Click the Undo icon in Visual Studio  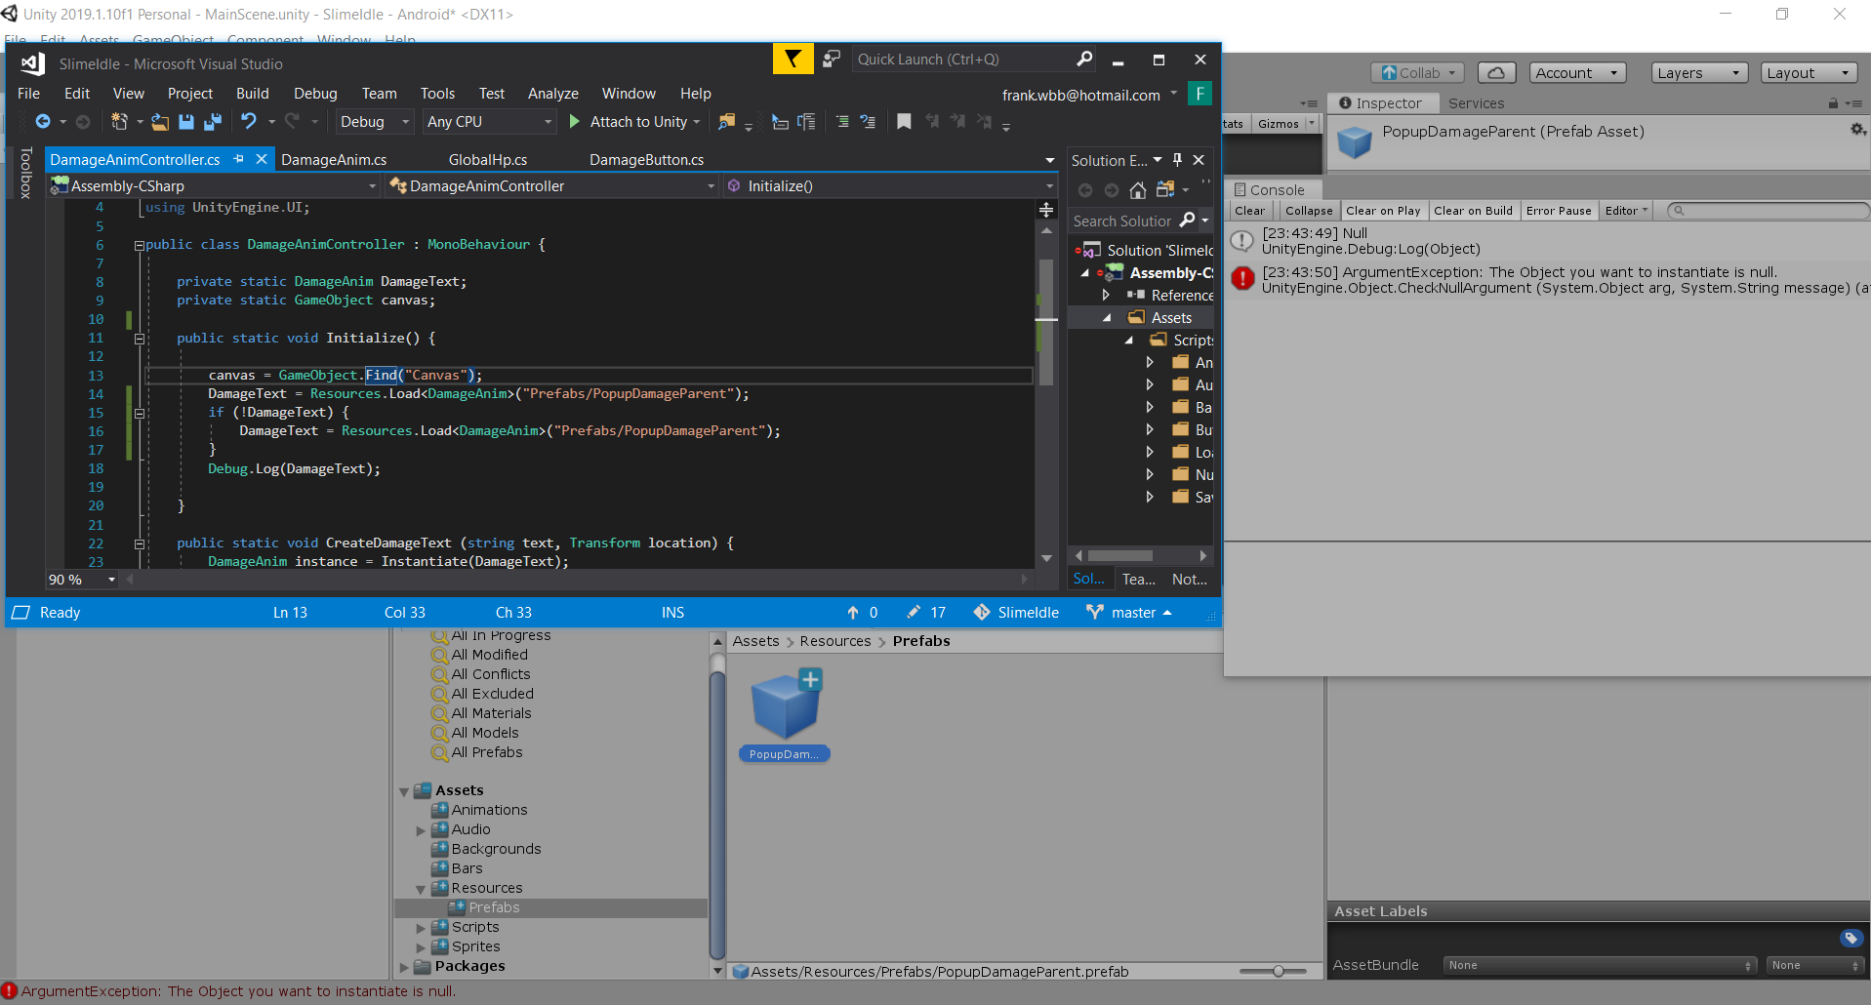click(x=249, y=122)
